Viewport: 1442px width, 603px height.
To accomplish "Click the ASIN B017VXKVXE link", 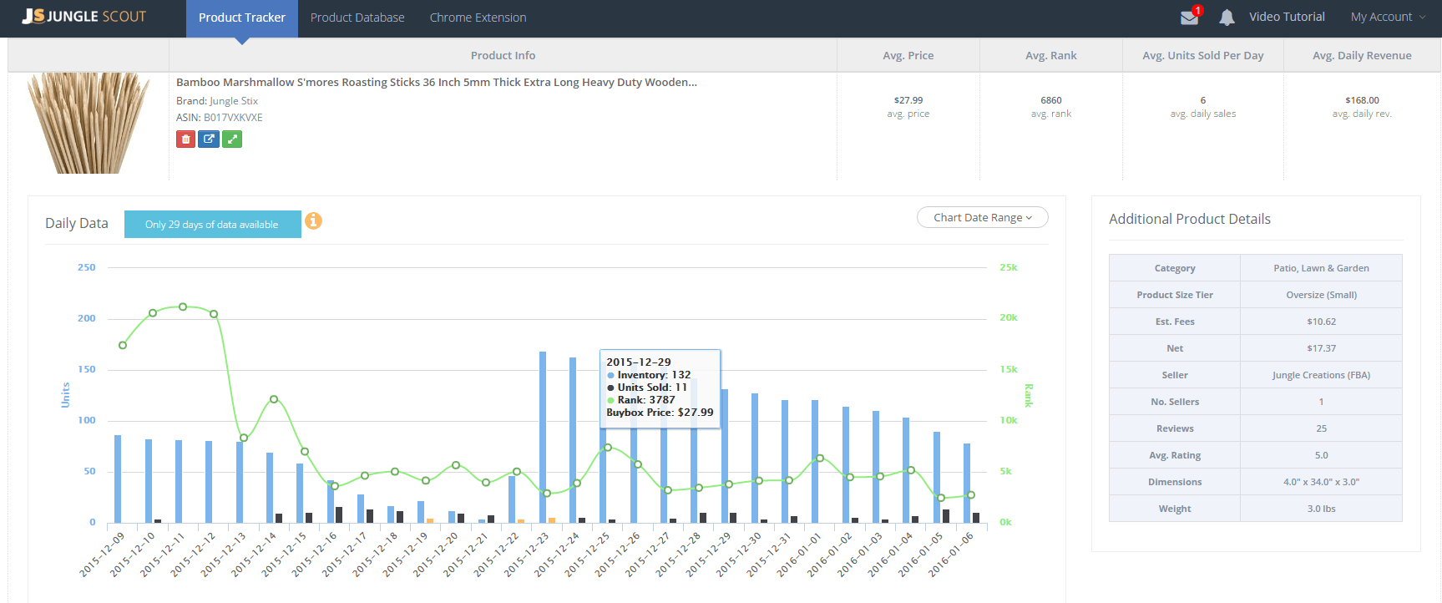I will pyautogui.click(x=233, y=118).
